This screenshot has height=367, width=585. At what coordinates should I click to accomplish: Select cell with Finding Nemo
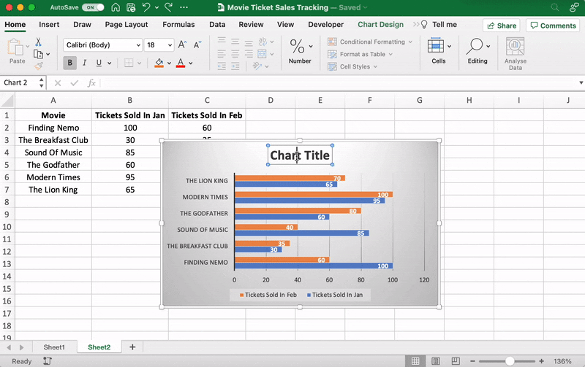(53, 128)
